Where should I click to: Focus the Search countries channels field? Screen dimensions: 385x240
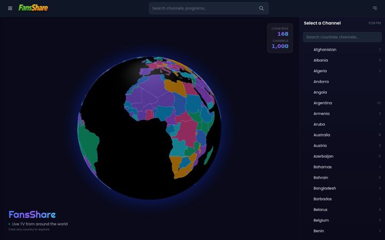pyautogui.click(x=342, y=37)
